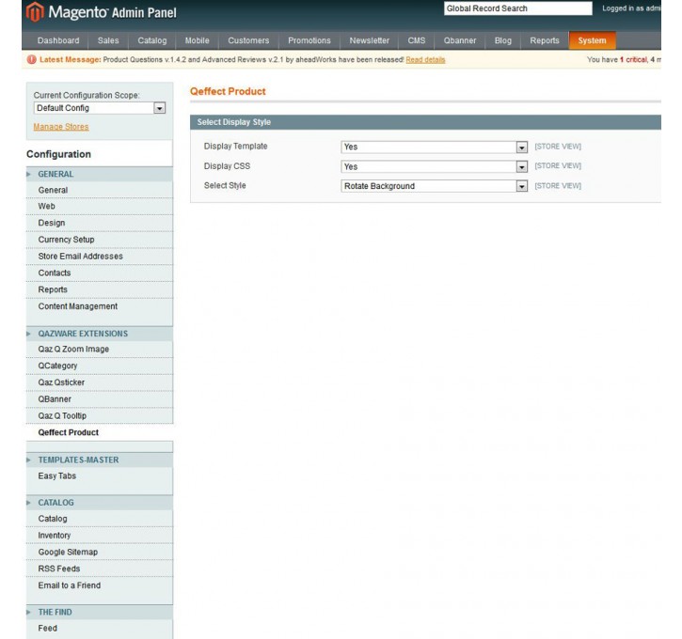Open the Design configuration tab
Screen dimensions: 682x639
click(99, 223)
